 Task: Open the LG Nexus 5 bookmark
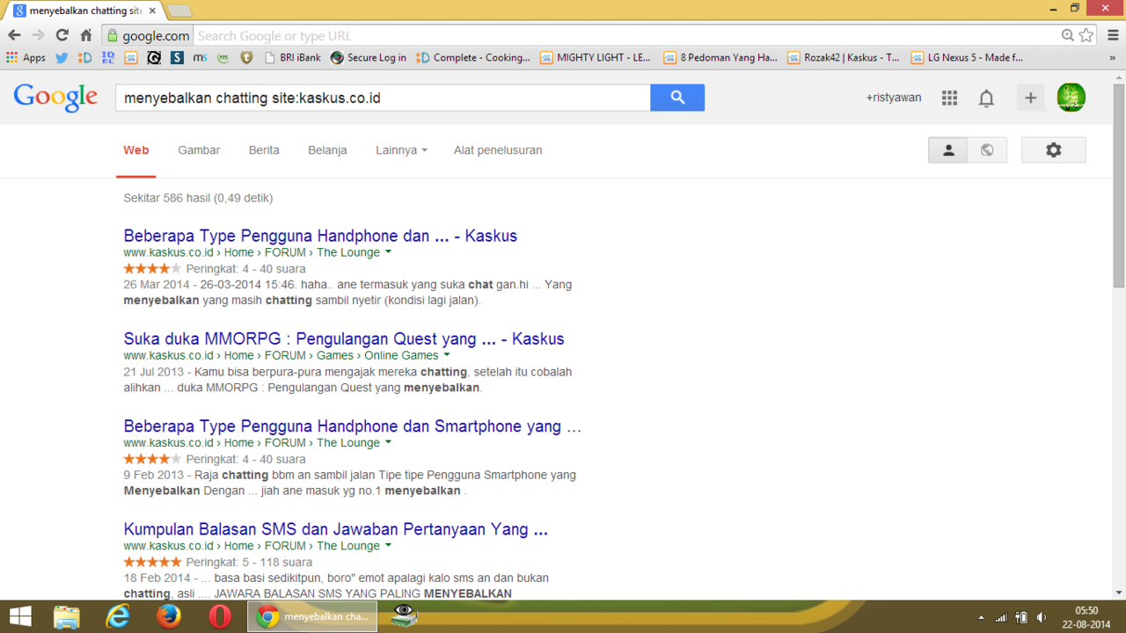[967, 57]
